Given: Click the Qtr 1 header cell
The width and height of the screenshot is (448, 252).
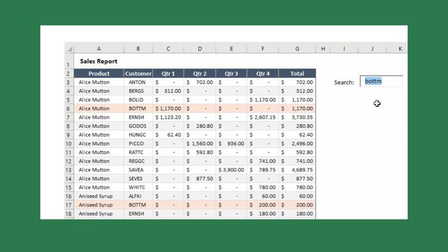Looking at the screenshot, I should (x=168, y=74).
